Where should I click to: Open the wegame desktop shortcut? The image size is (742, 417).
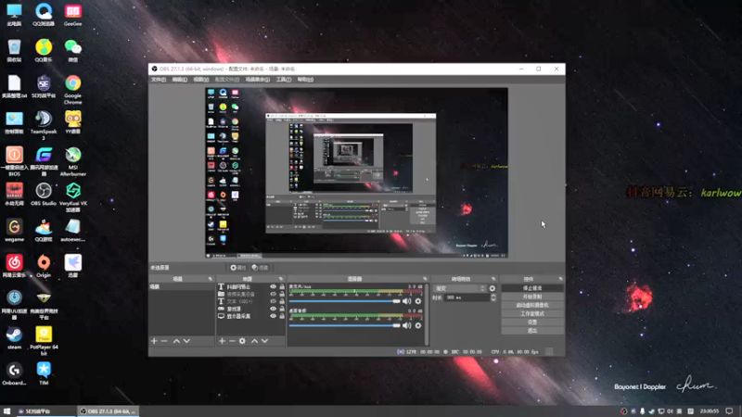[14, 230]
